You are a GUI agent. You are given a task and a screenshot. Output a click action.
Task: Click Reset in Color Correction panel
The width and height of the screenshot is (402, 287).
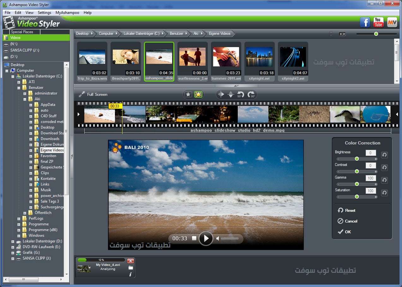pyautogui.click(x=346, y=210)
